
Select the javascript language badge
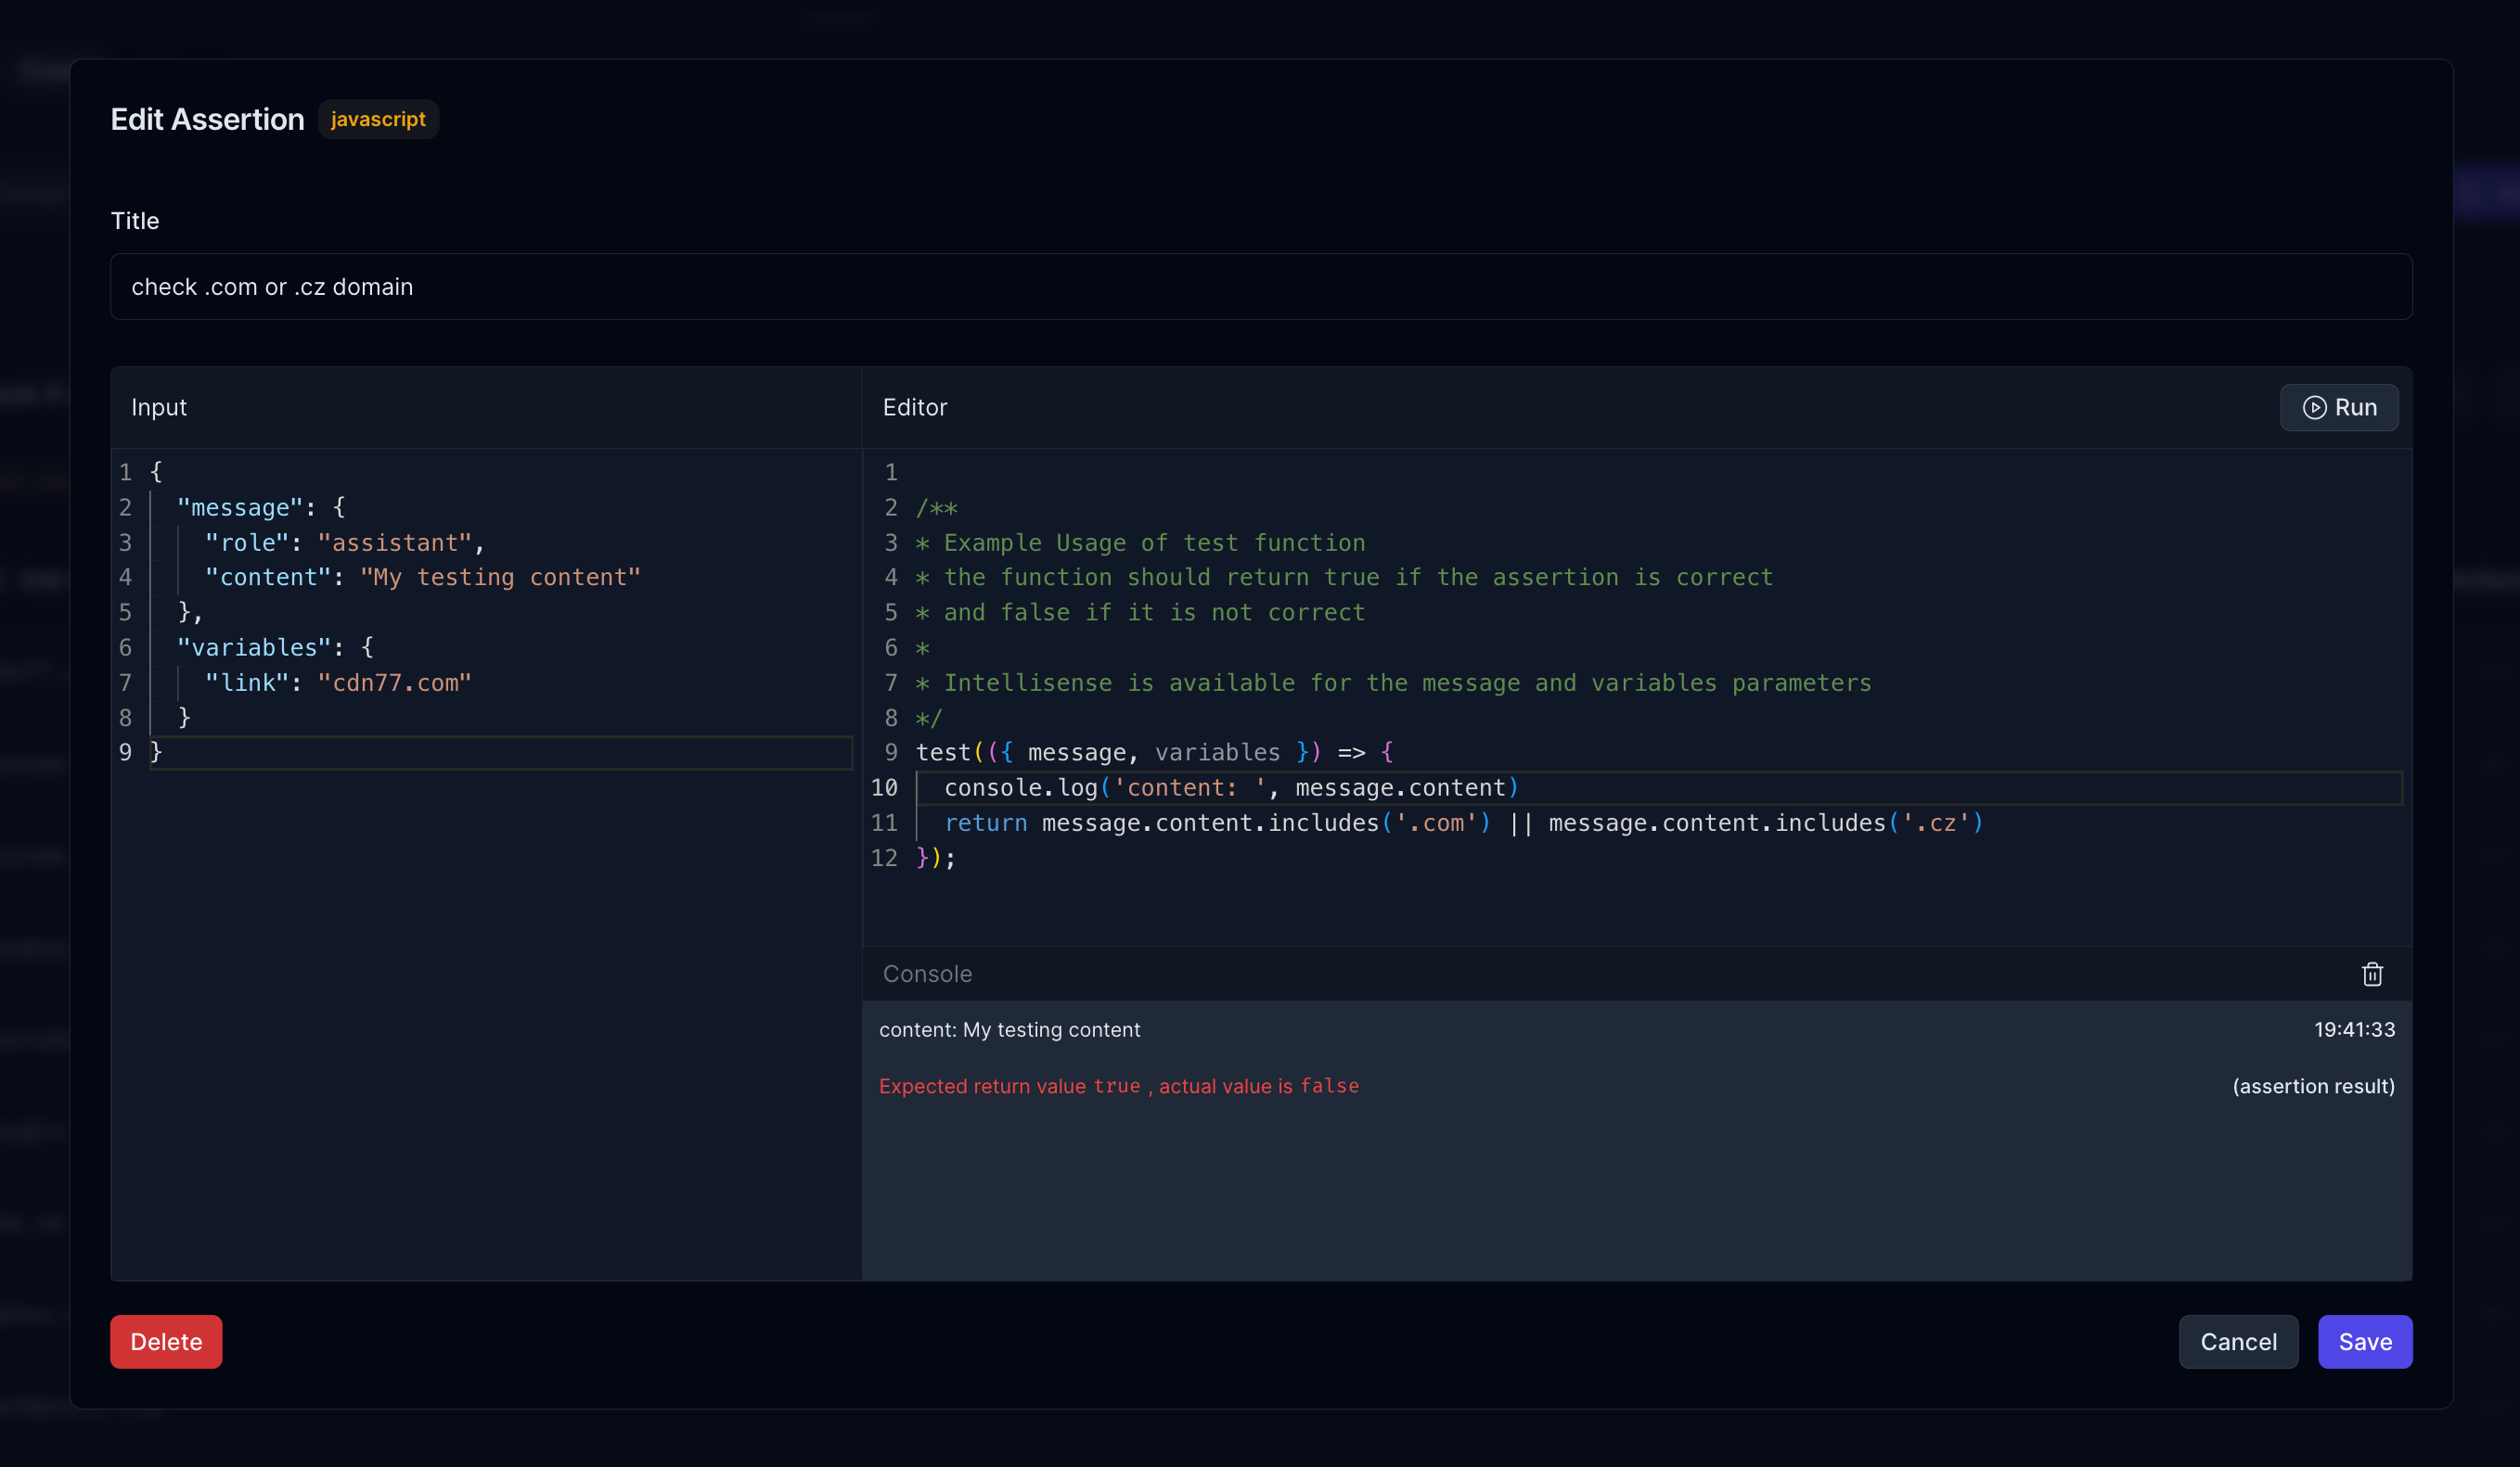pyautogui.click(x=378, y=119)
